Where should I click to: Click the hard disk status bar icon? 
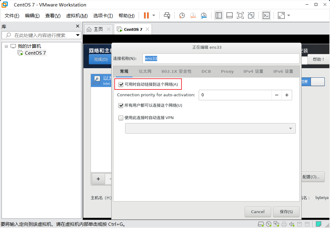261,224
